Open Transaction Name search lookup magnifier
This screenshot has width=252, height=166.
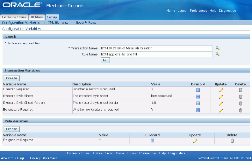coord(218,48)
